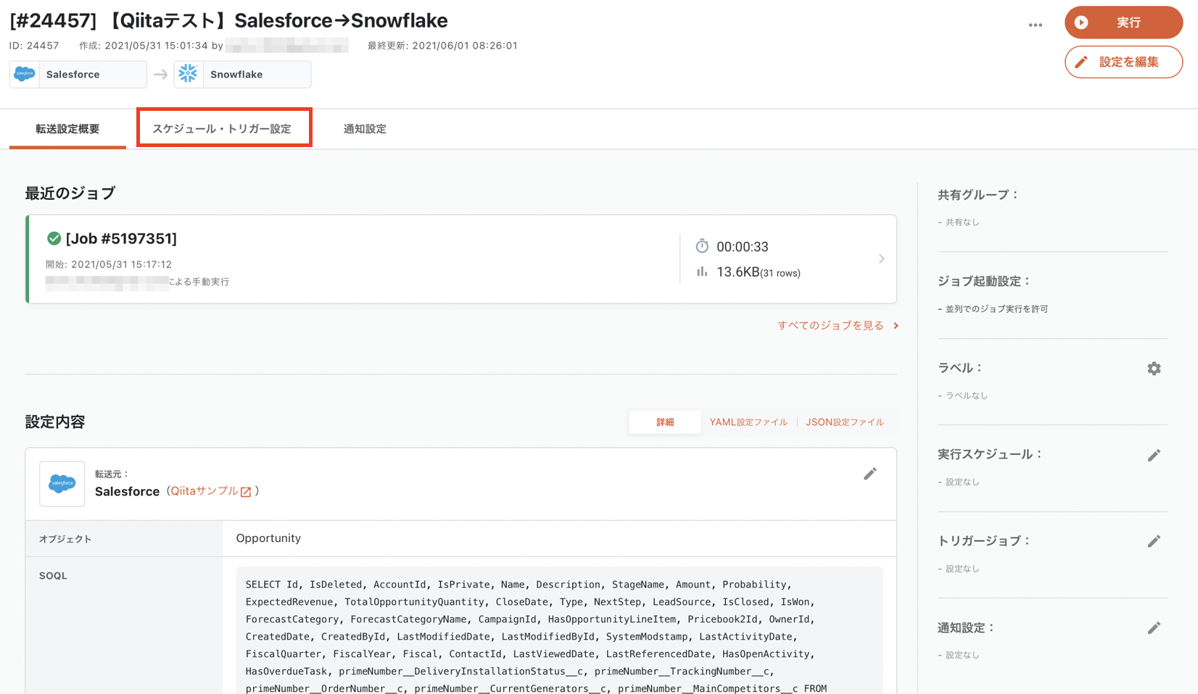Click the SOQL row label
This screenshot has width=1198, height=694.
(x=53, y=576)
